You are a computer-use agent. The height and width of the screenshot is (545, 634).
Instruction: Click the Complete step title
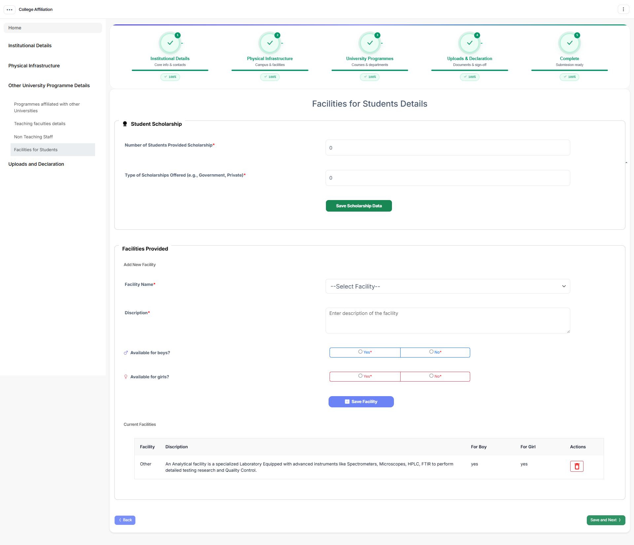[570, 58]
